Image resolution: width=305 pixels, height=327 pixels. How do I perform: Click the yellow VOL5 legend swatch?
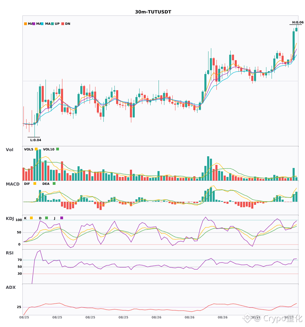point(36,149)
